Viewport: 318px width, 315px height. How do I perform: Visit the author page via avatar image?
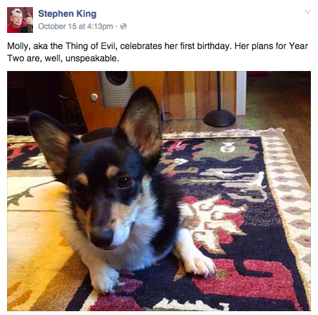click(20, 20)
